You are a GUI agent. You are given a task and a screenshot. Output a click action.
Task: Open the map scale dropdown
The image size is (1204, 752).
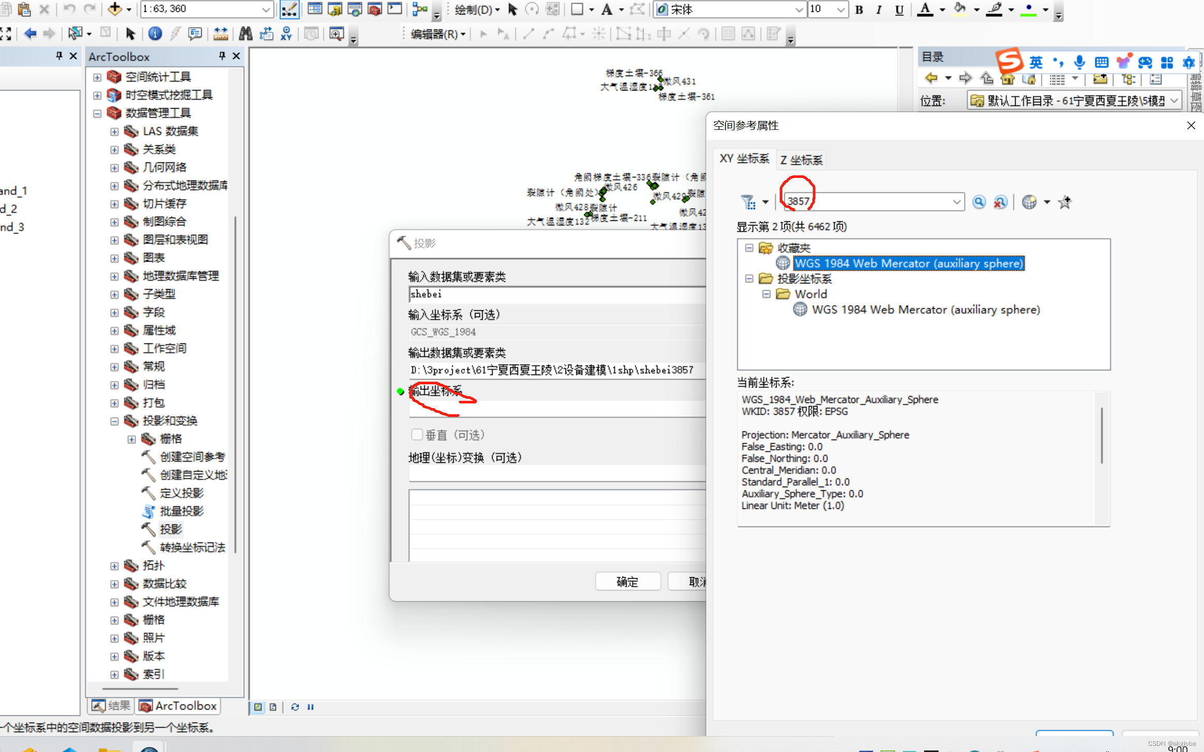point(265,9)
